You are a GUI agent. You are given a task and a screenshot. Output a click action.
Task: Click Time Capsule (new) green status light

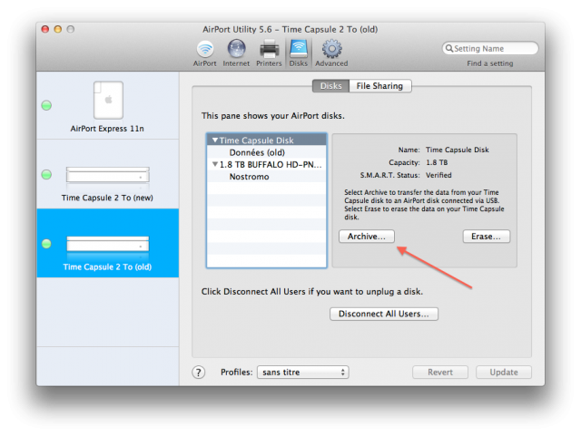(x=46, y=174)
